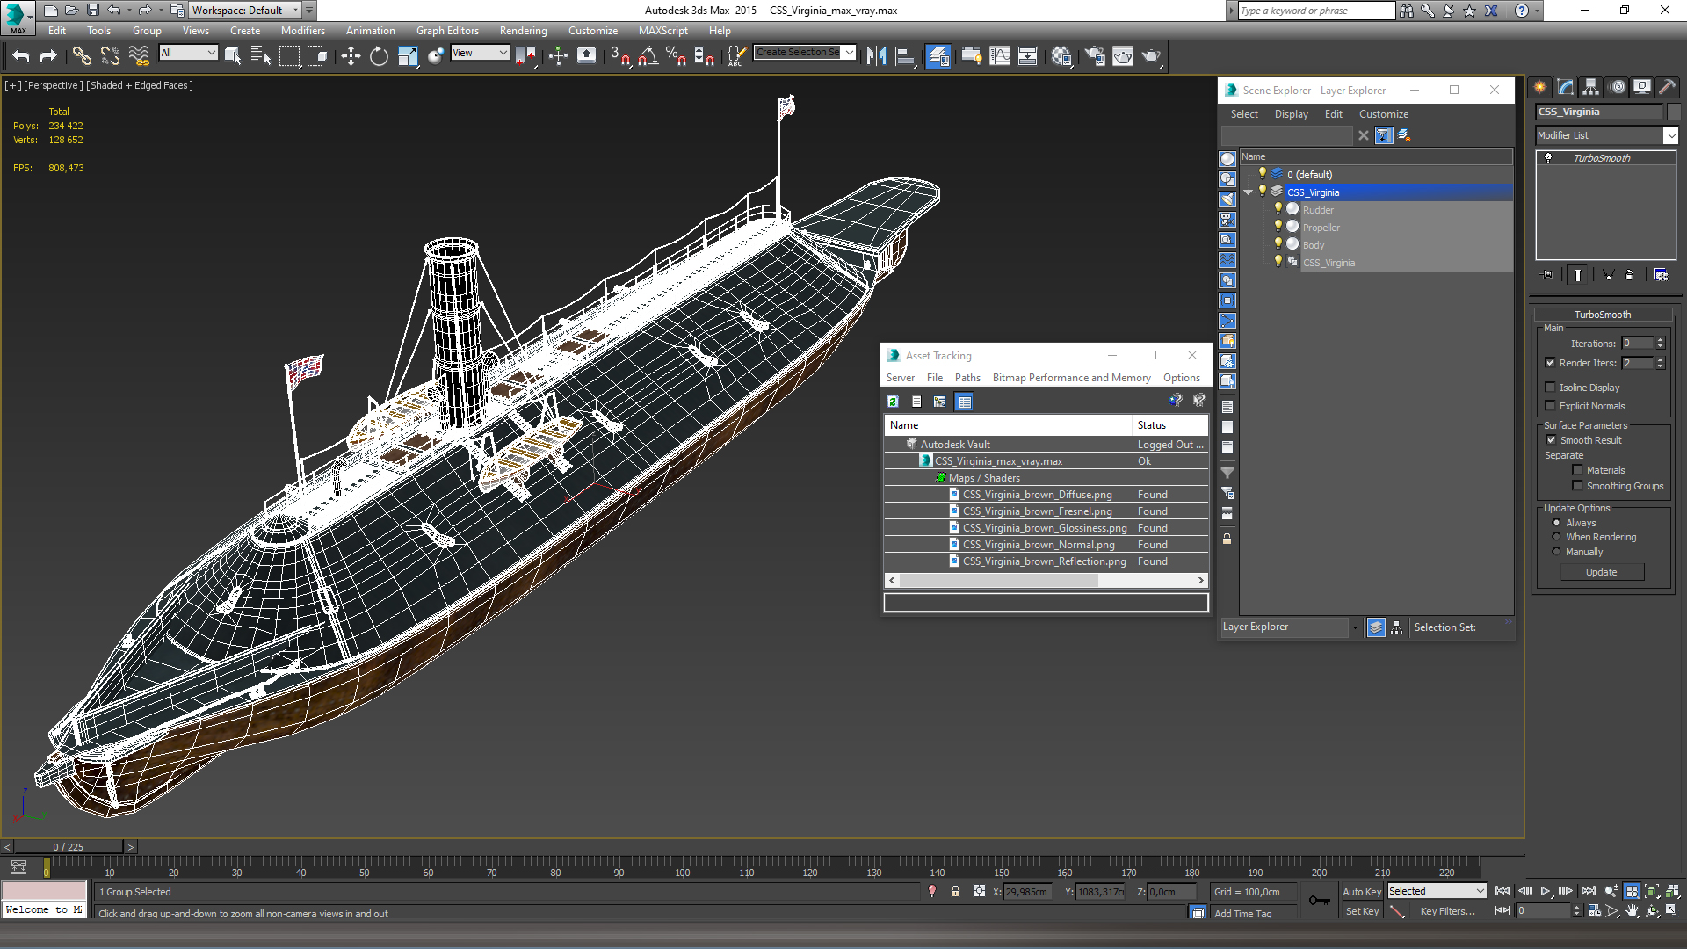The height and width of the screenshot is (949, 1687).
Task: Open the Create panel tab icon
Action: pyautogui.click(x=1540, y=87)
